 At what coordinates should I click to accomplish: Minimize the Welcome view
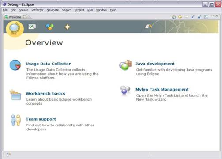point(212,16)
